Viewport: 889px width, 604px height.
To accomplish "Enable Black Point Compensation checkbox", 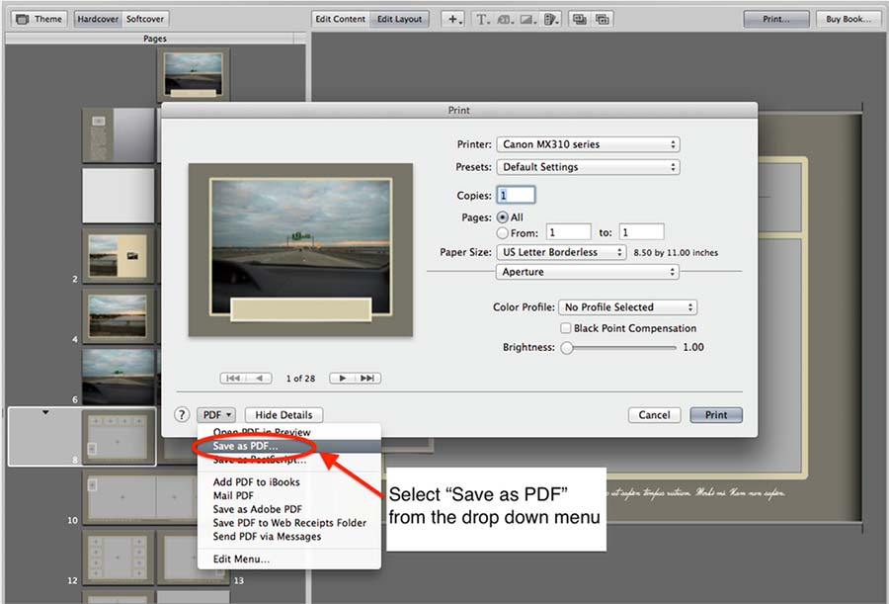I will point(566,328).
